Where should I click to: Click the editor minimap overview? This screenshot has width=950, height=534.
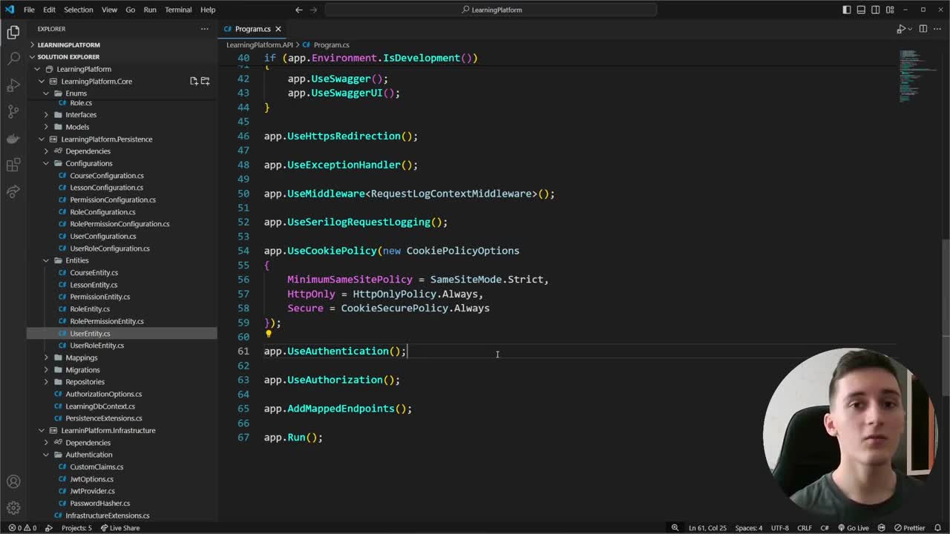click(919, 76)
